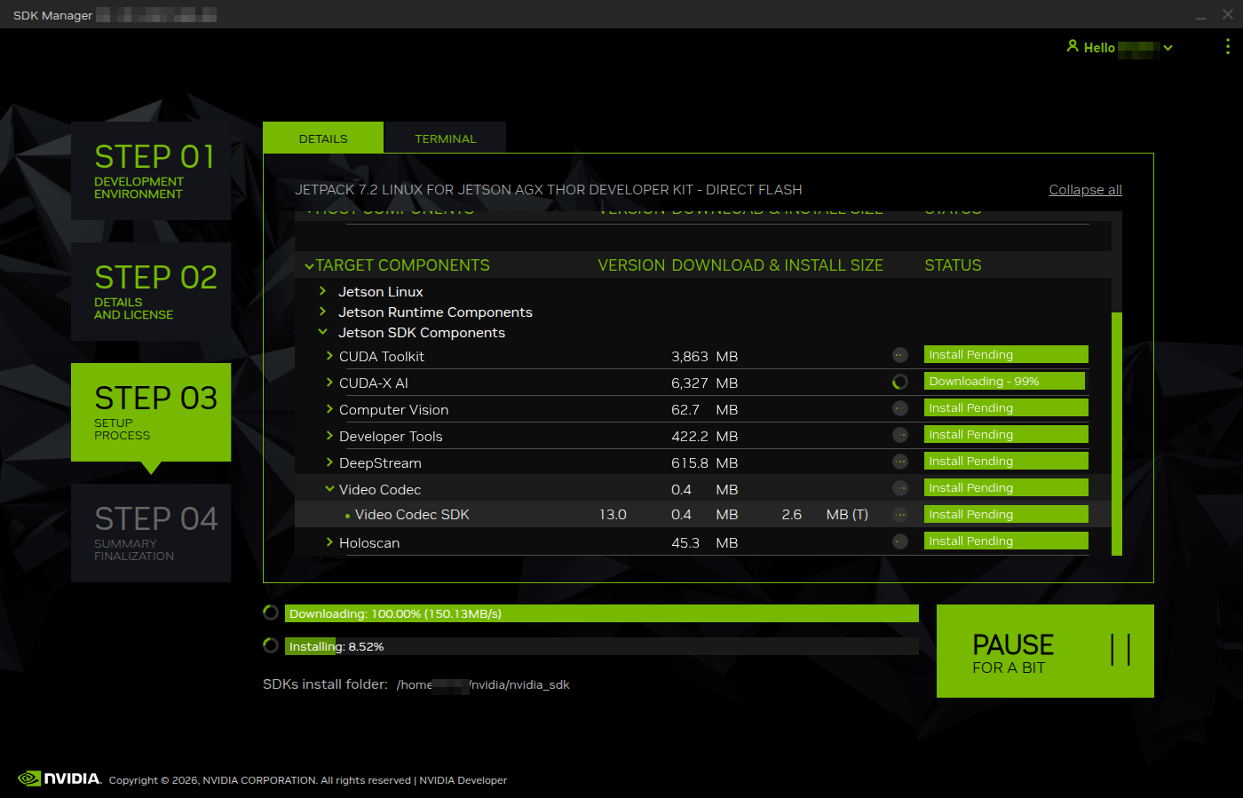Select the Video Codec SDK row label
Screen dimensions: 1243x798
pos(412,515)
